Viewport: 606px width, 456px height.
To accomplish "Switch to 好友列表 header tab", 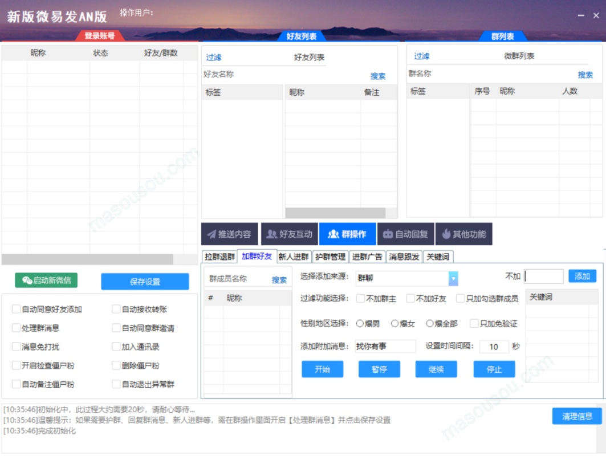I will 302,36.
